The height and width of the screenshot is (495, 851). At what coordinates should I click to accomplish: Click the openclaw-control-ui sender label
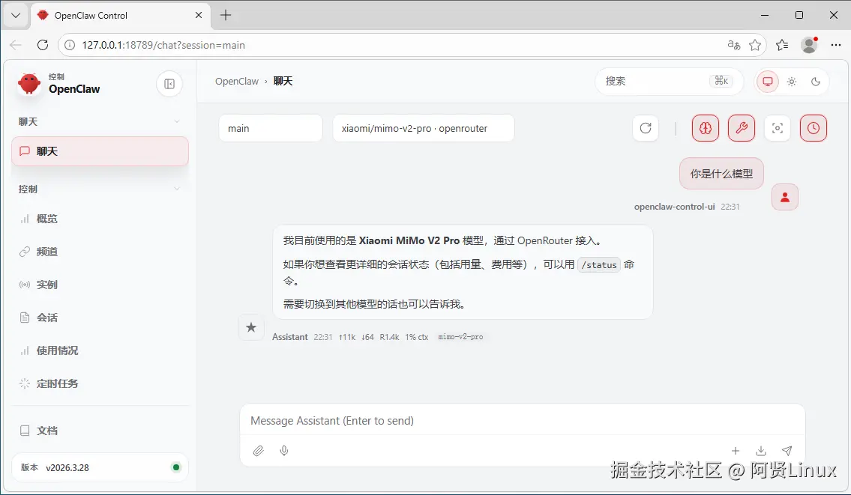click(674, 207)
